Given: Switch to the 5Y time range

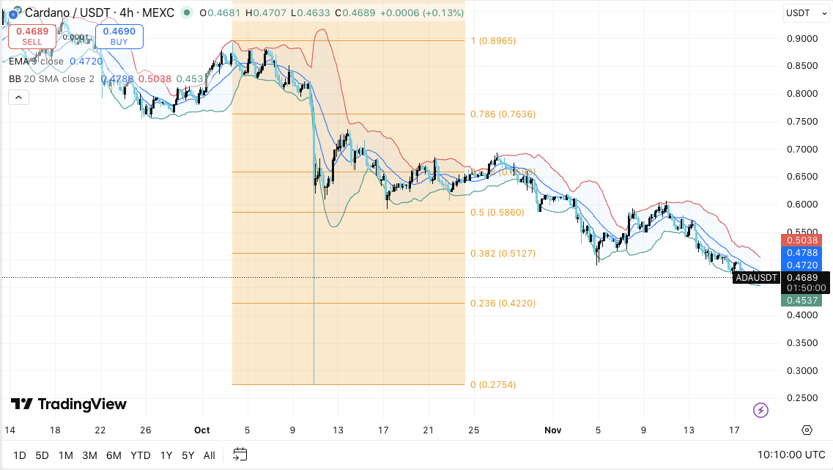Looking at the screenshot, I should 188,455.
